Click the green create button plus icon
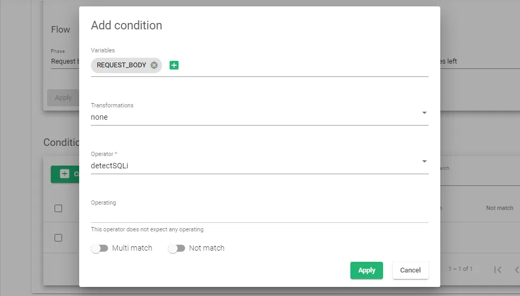 65,174
